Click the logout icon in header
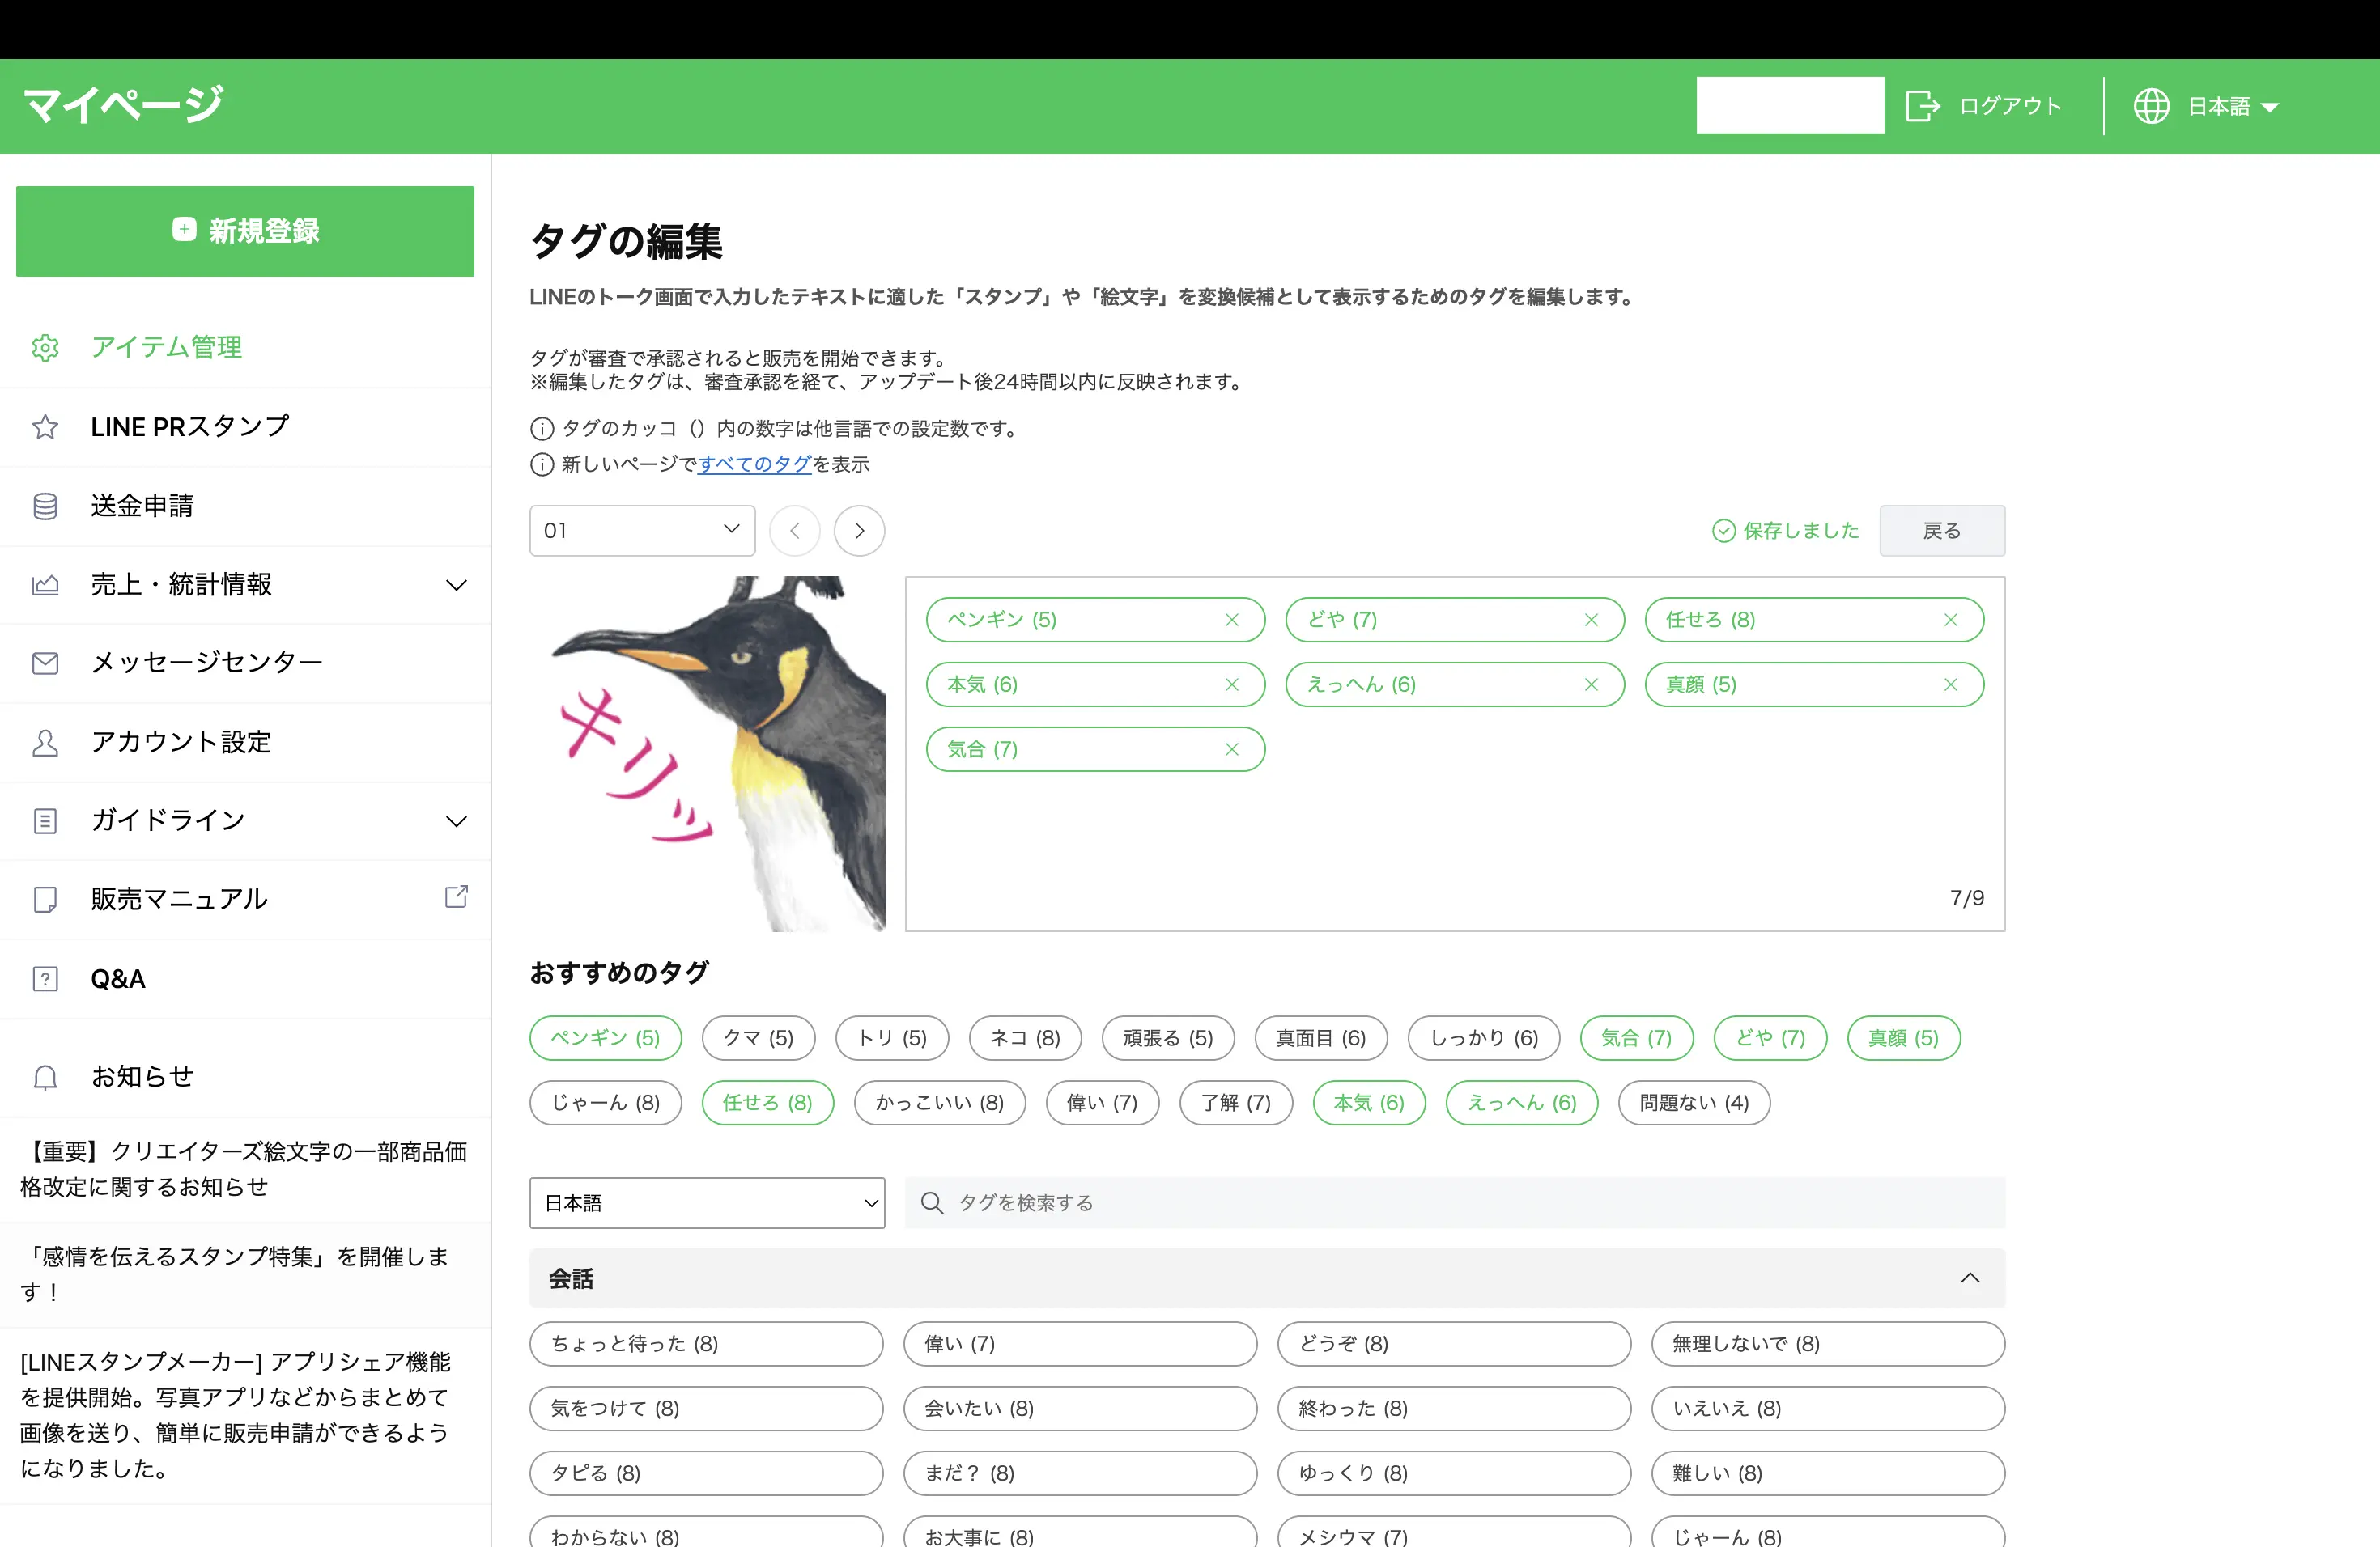The image size is (2380, 1547). [x=1922, y=106]
